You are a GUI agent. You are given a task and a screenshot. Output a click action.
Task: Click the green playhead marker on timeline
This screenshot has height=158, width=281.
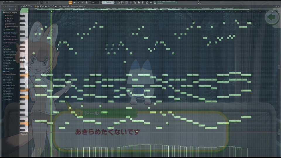coord(52,11)
